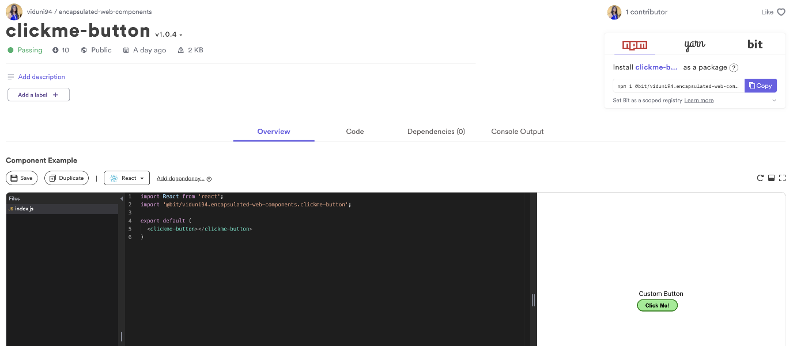
Task: Click the refresh preview icon
Action: 760,178
